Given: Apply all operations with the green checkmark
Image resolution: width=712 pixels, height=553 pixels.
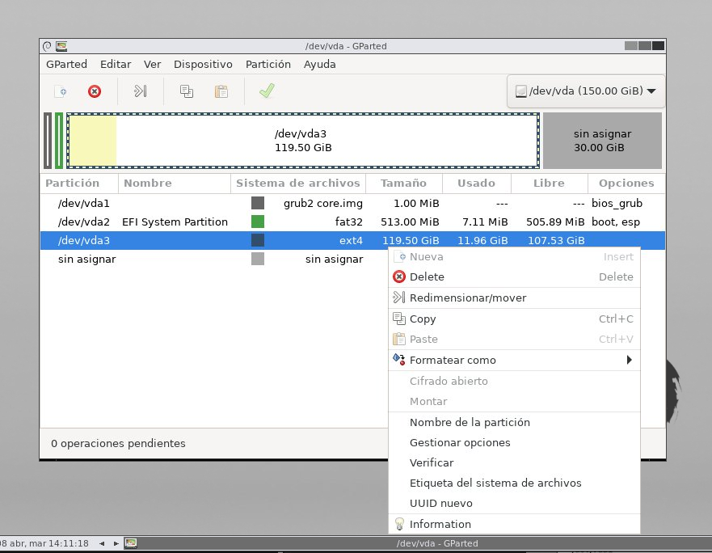Looking at the screenshot, I should [266, 91].
